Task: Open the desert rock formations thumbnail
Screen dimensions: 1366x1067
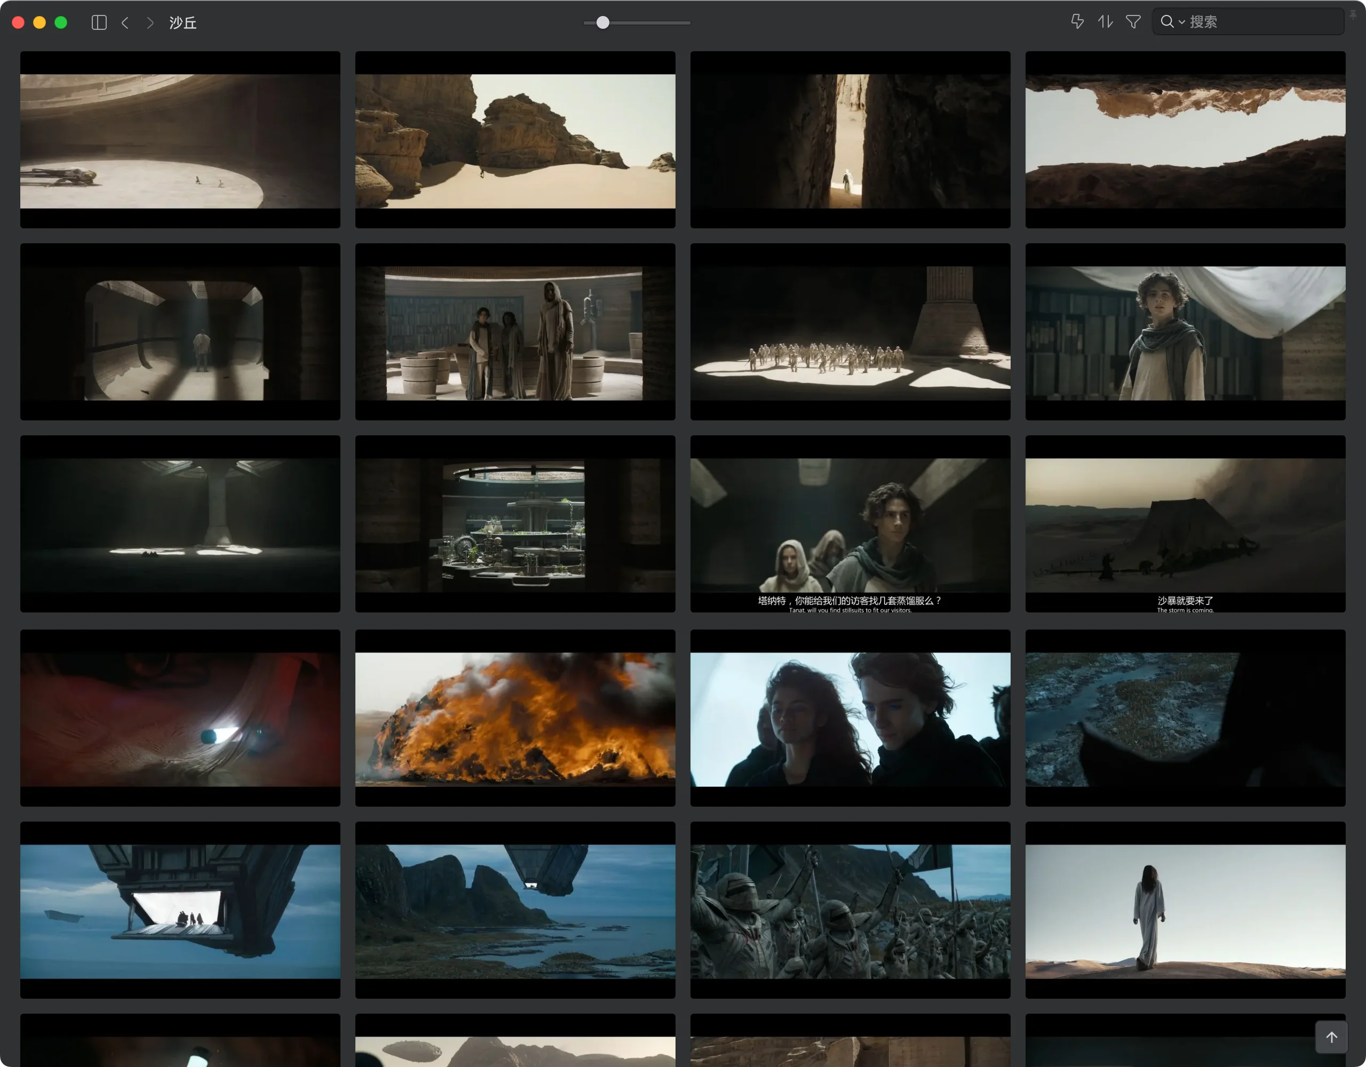Action: coord(515,140)
